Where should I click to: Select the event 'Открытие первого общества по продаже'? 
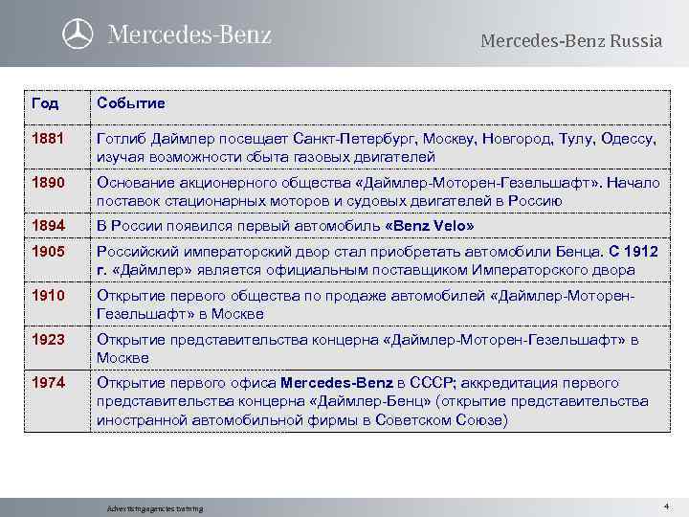(x=366, y=304)
